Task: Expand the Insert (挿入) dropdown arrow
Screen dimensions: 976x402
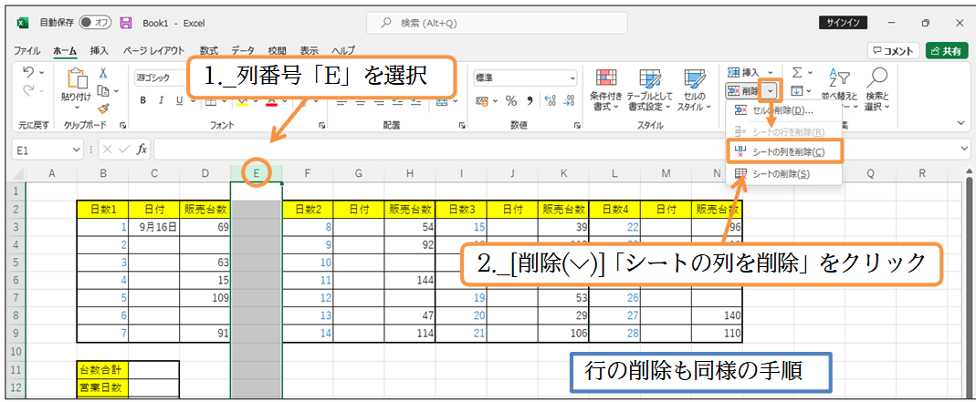Action: pos(770,73)
